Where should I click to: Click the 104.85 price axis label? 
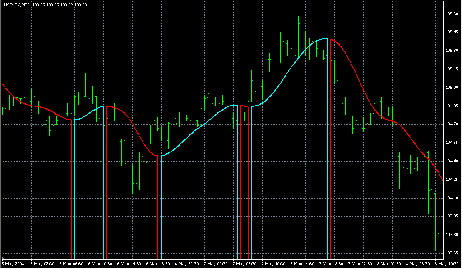click(452, 106)
